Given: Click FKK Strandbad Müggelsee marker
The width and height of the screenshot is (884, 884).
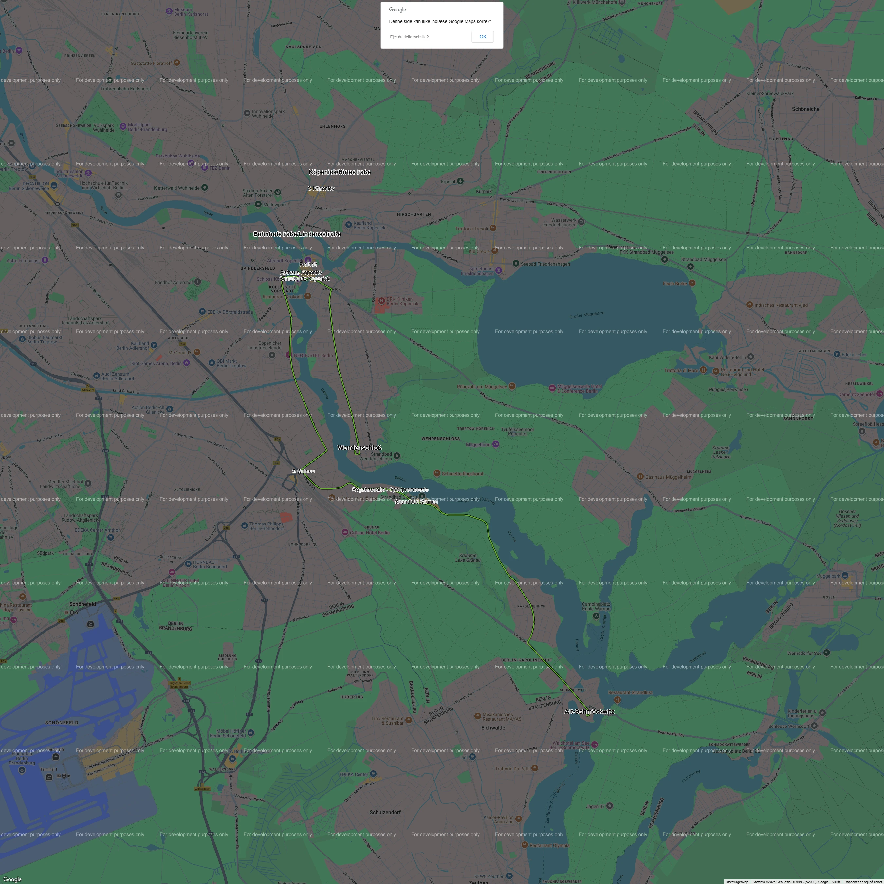Looking at the screenshot, I should [x=664, y=259].
